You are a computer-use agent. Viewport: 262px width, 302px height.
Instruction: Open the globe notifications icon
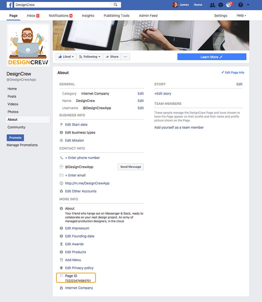(x=229, y=5)
